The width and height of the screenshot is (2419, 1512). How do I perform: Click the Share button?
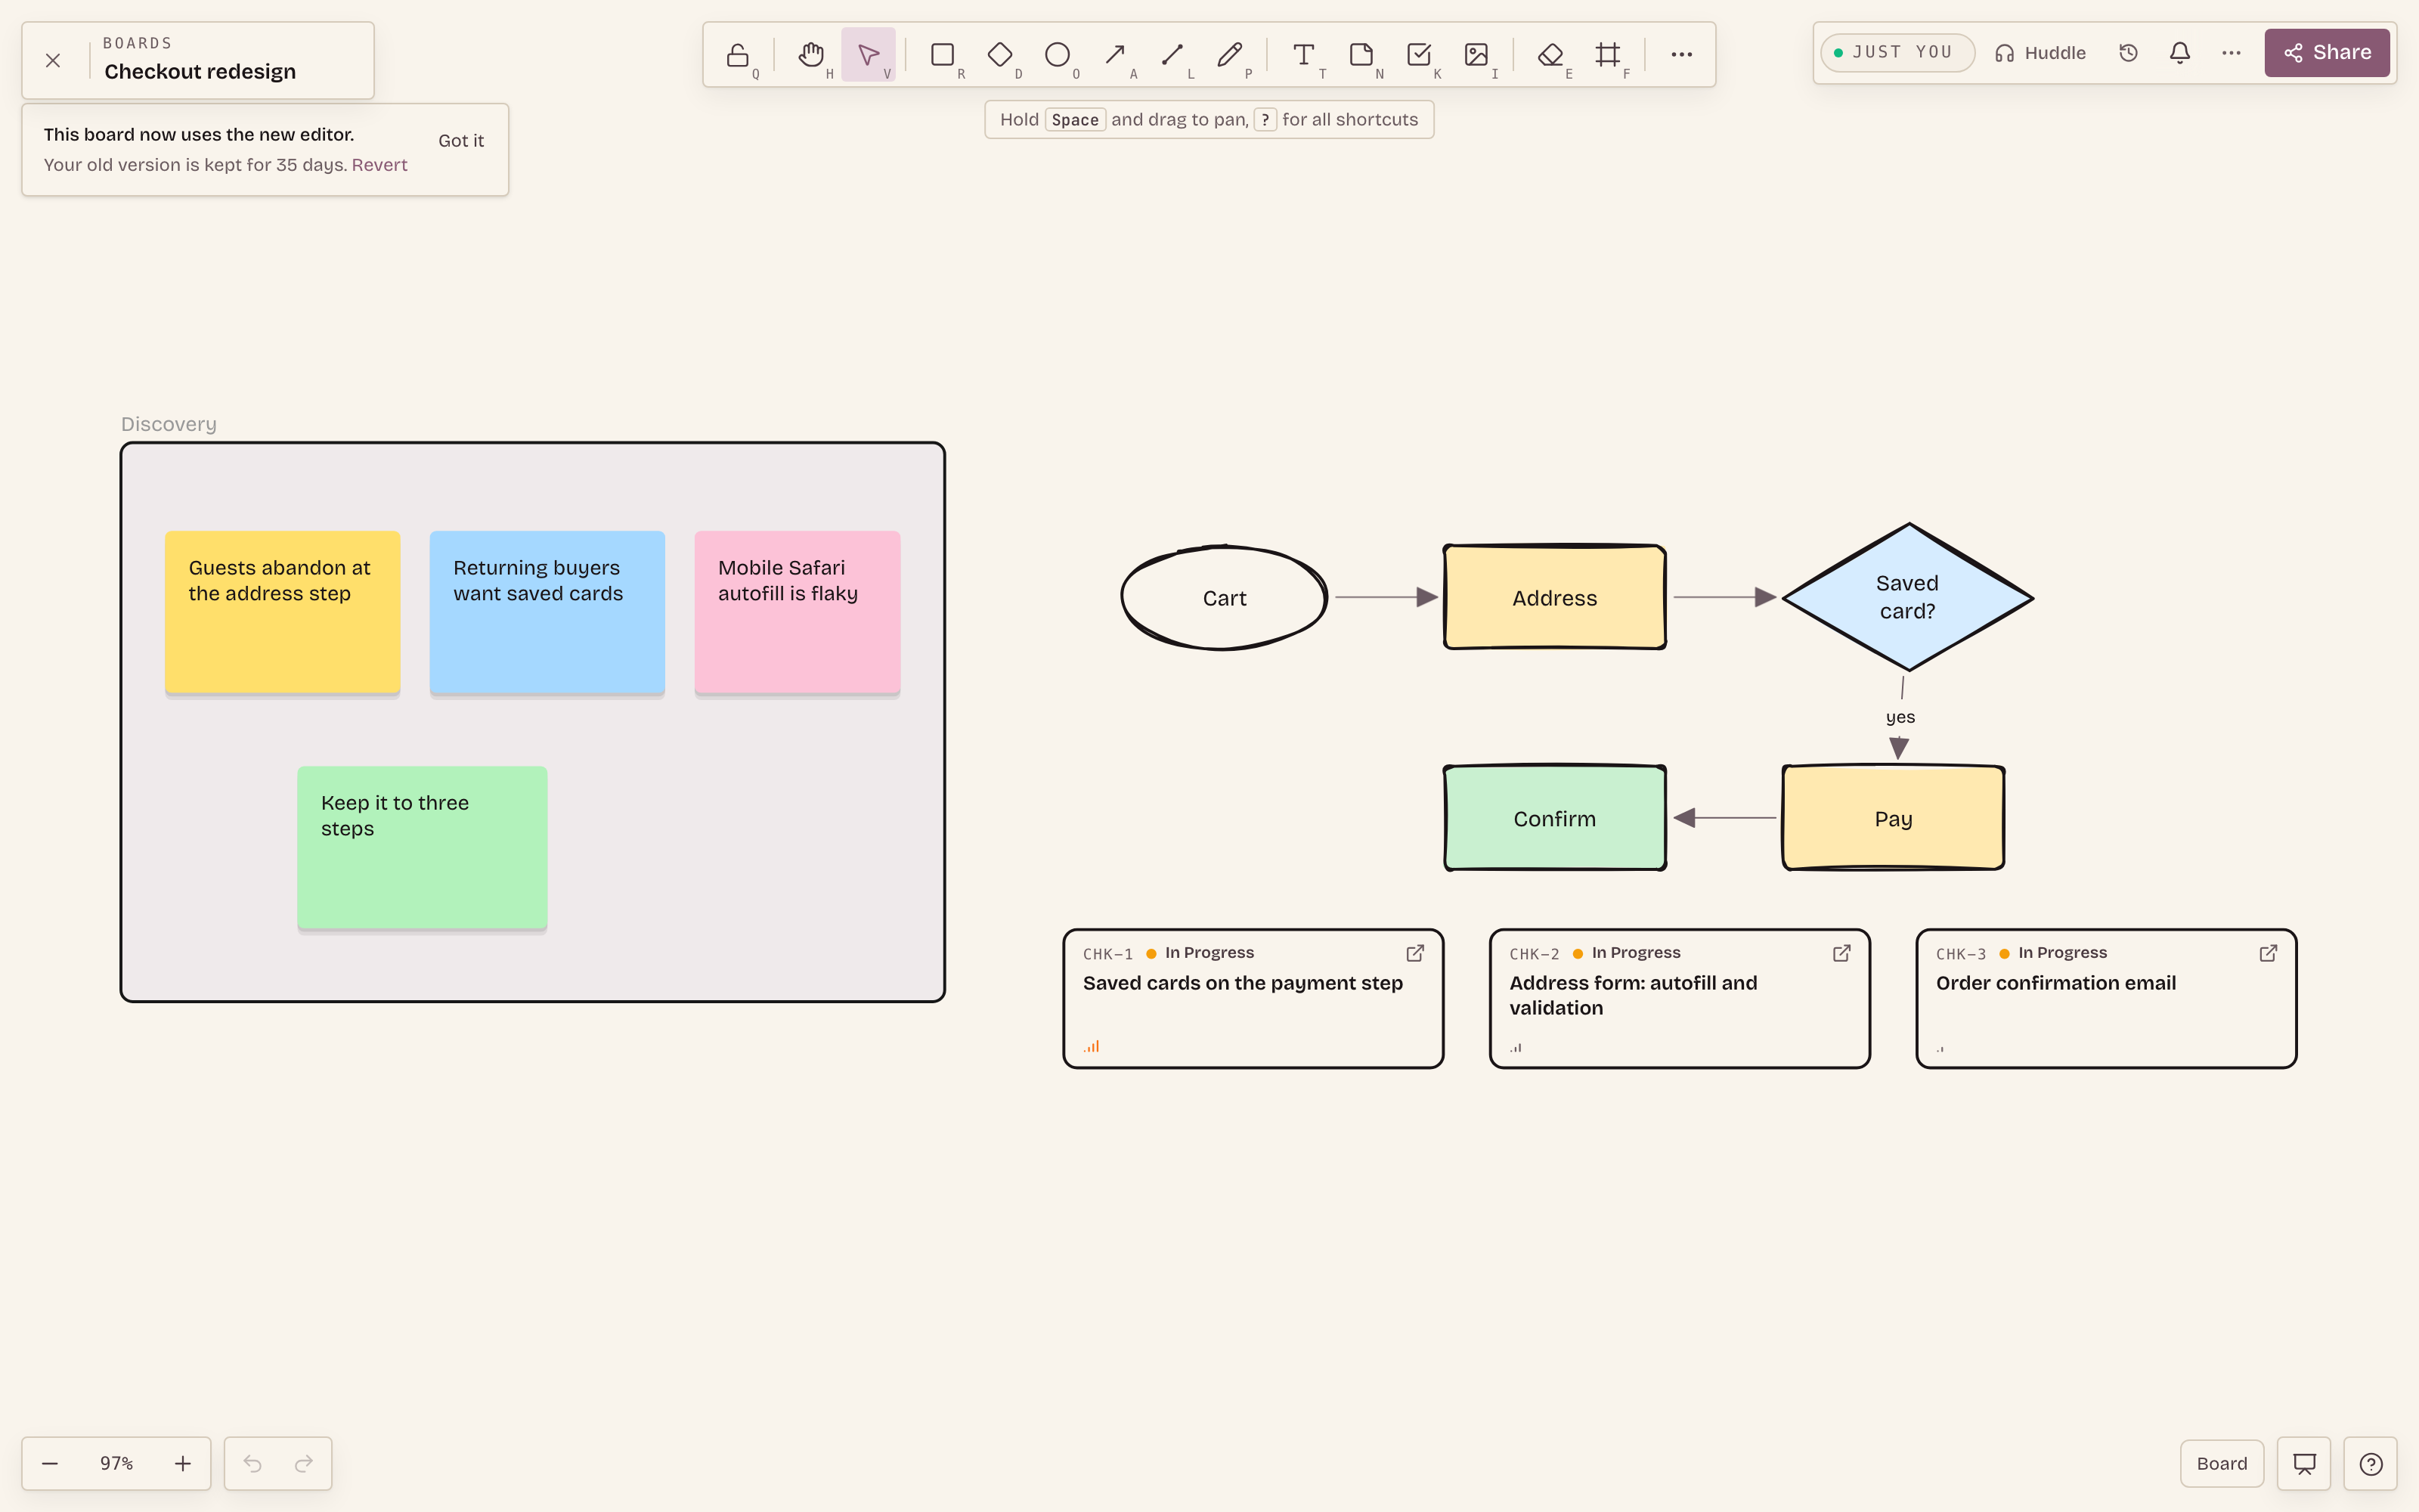(x=2327, y=53)
